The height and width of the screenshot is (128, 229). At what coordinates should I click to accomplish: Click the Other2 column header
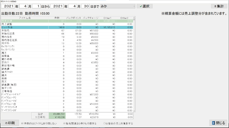[124, 18]
